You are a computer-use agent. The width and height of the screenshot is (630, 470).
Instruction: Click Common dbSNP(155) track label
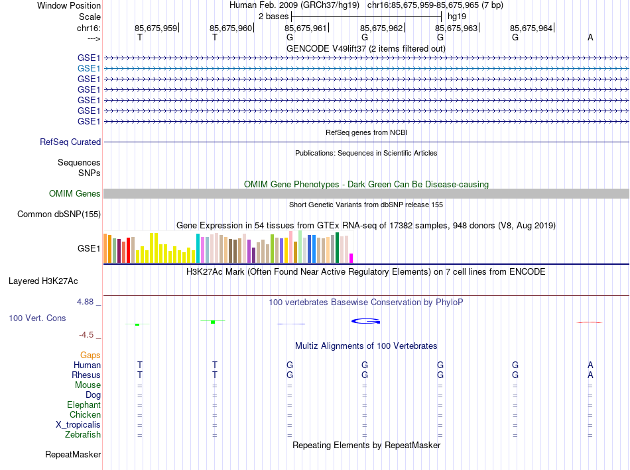59,214
